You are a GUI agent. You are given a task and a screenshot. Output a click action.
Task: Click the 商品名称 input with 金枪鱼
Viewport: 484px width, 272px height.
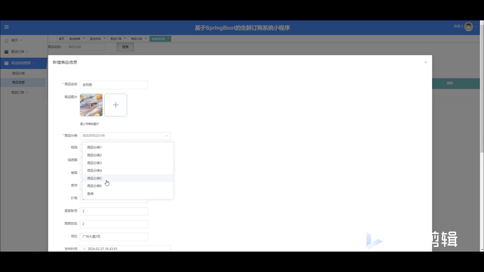114,85
